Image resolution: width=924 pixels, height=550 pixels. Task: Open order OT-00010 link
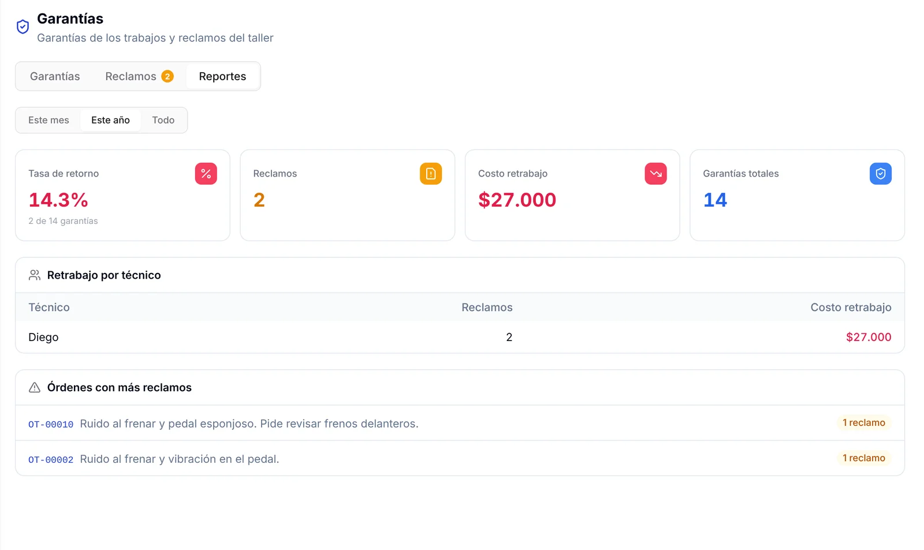tap(51, 424)
